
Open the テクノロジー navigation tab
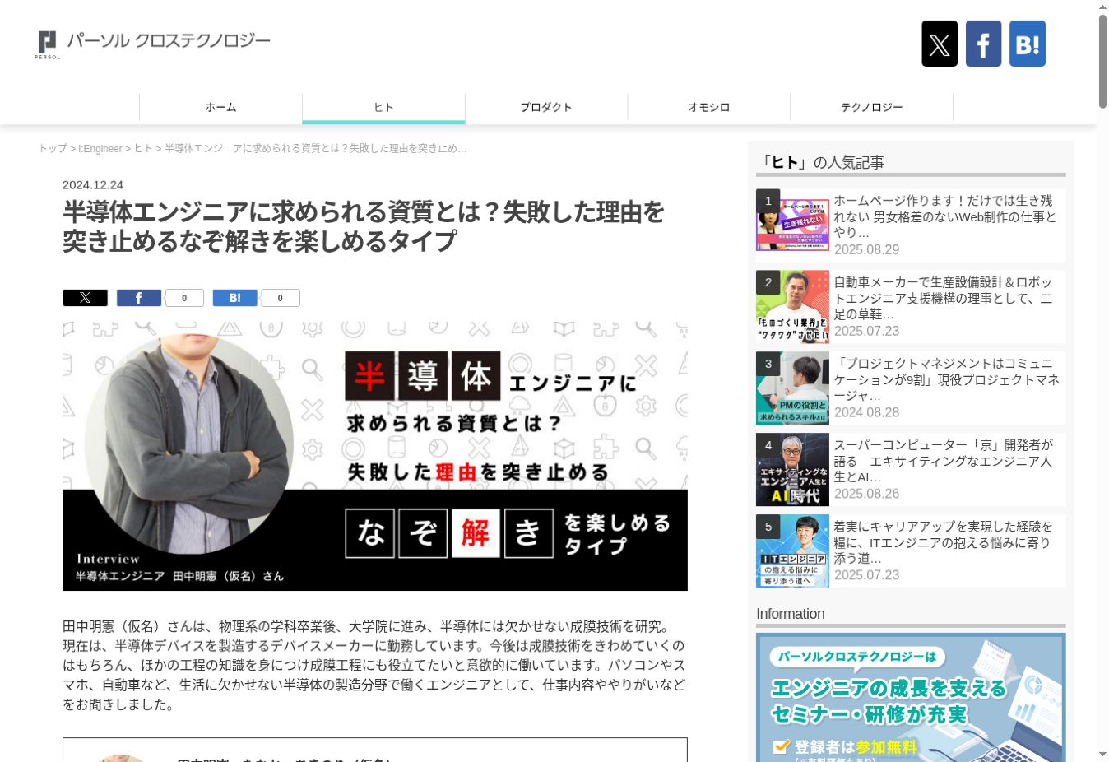pos(872,108)
